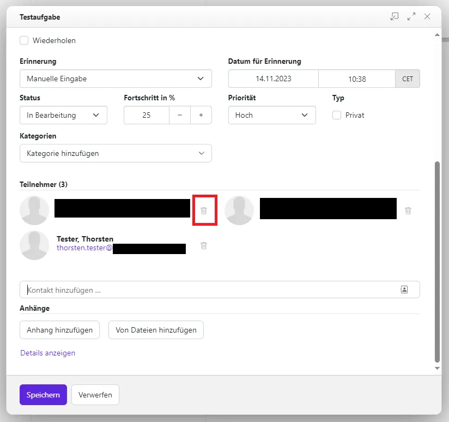The image size is (449, 422).
Task: Open the Priorität dropdown
Action: [x=272, y=115]
